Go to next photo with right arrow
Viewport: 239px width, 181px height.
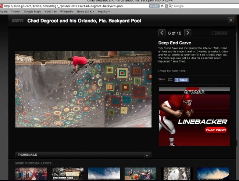click(x=188, y=33)
